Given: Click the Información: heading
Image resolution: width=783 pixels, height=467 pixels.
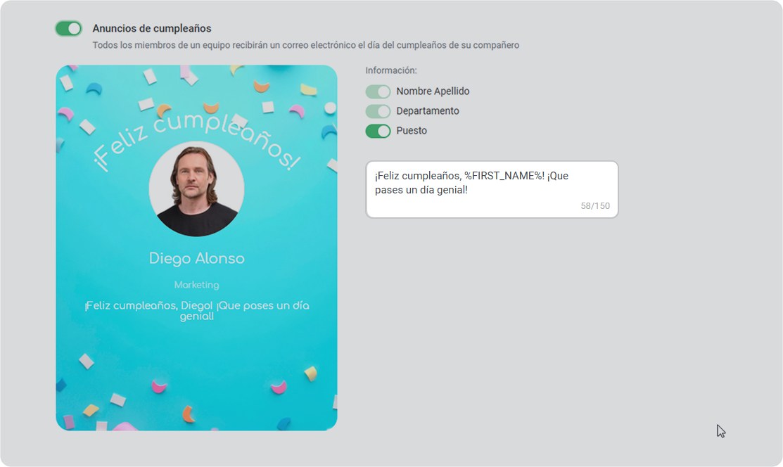Looking at the screenshot, I should pos(391,70).
